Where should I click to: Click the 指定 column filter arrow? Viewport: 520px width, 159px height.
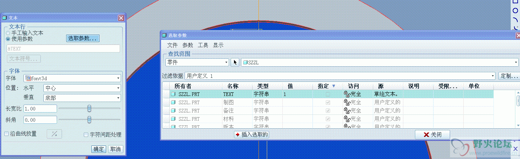click(334, 86)
